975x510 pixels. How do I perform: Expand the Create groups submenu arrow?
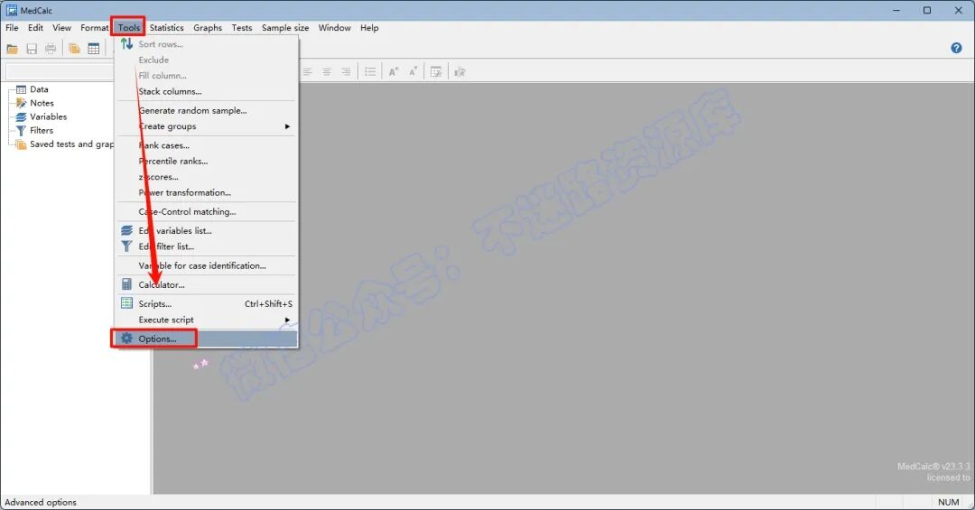point(287,126)
